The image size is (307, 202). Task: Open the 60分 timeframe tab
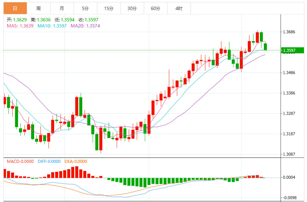tap(156, 8)
